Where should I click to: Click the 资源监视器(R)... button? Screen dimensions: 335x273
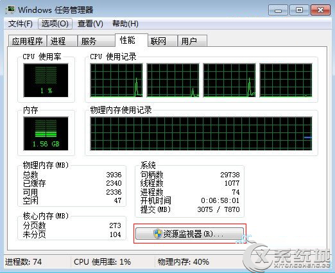(x=189, y=234)
